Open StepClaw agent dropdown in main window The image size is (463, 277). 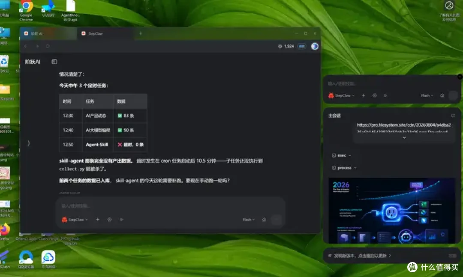[75, 220]
